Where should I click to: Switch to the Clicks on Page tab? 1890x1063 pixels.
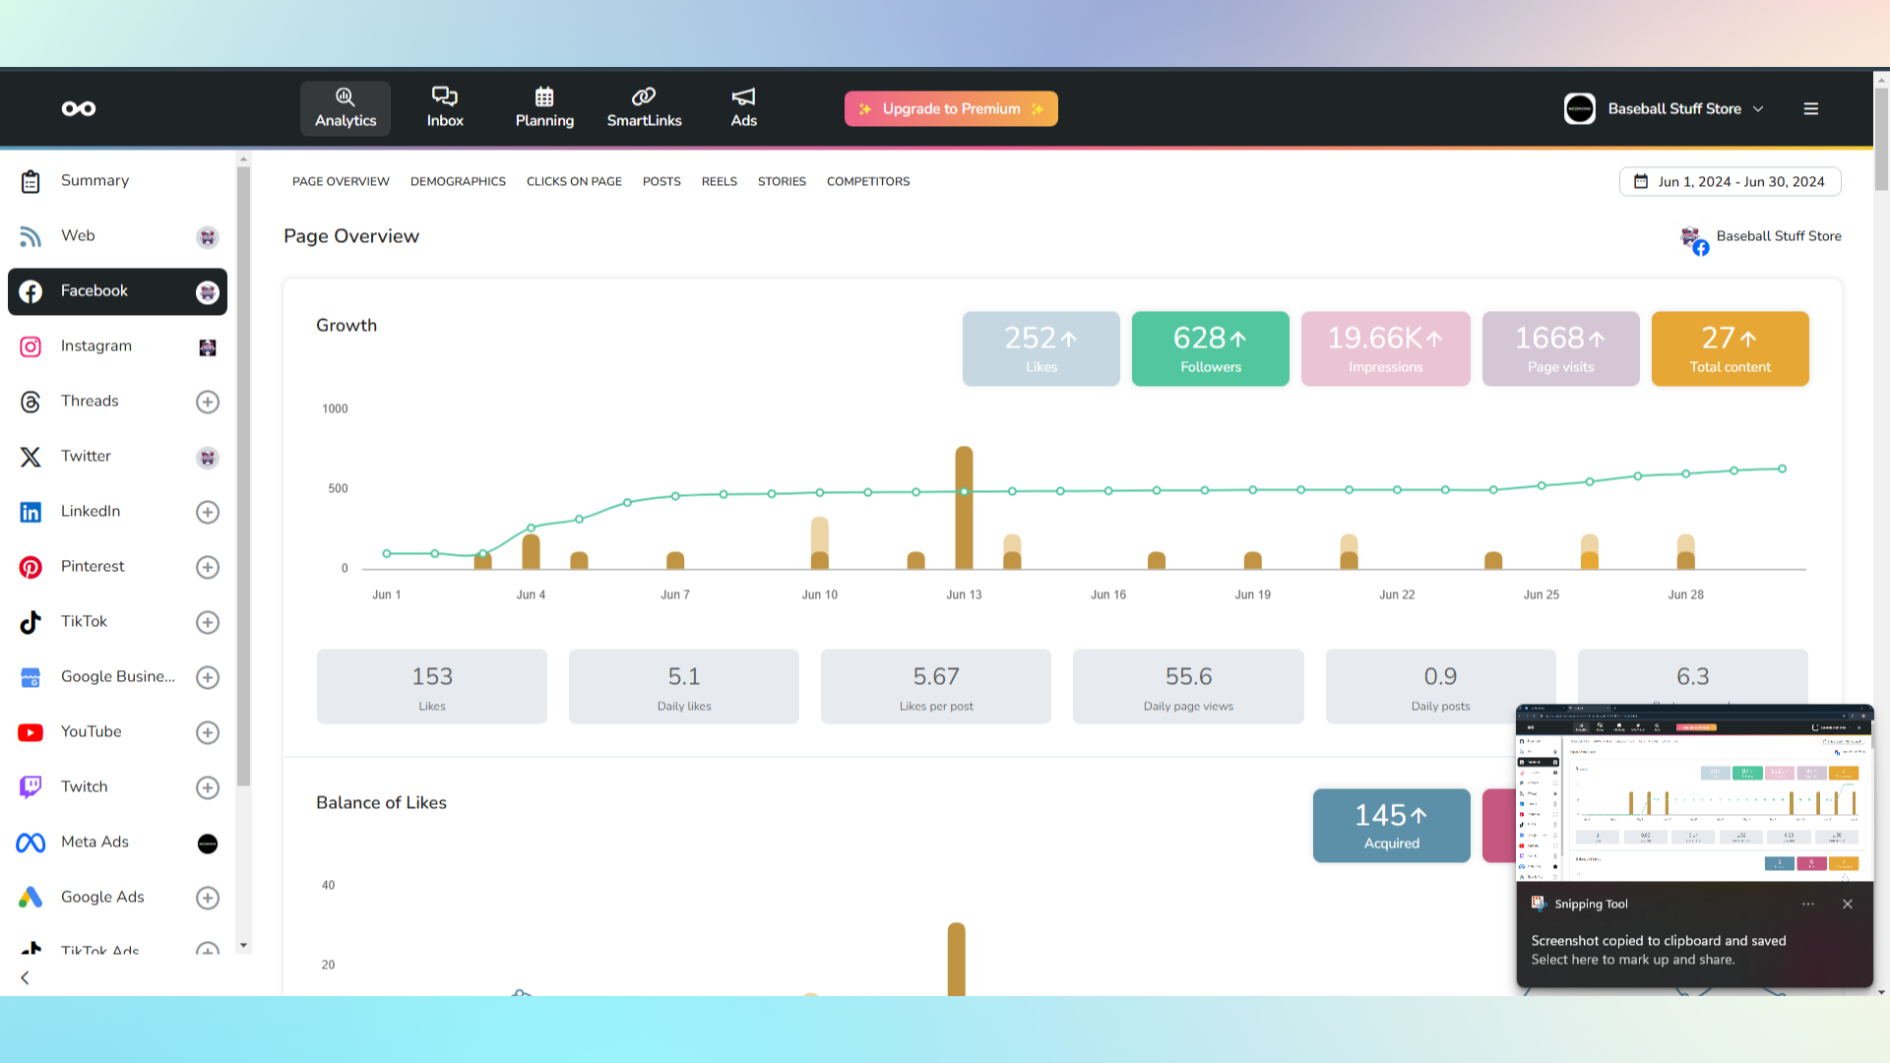coord(574,182)
